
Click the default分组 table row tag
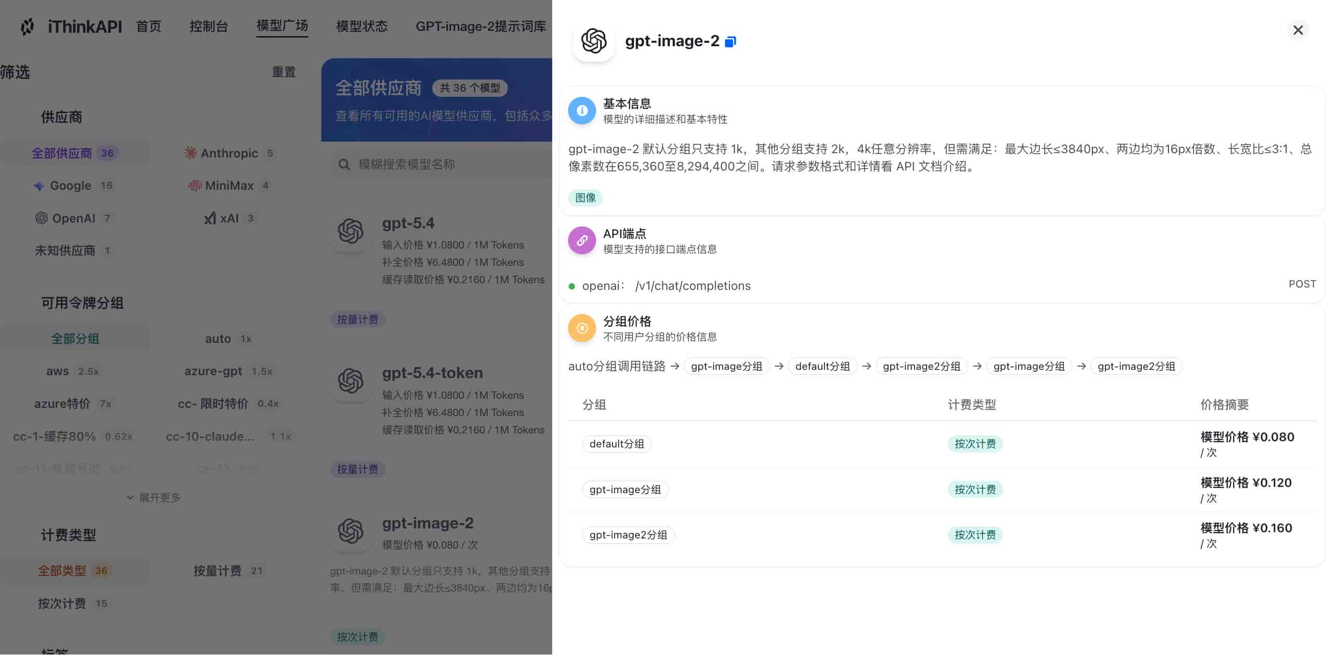point(617,444)
